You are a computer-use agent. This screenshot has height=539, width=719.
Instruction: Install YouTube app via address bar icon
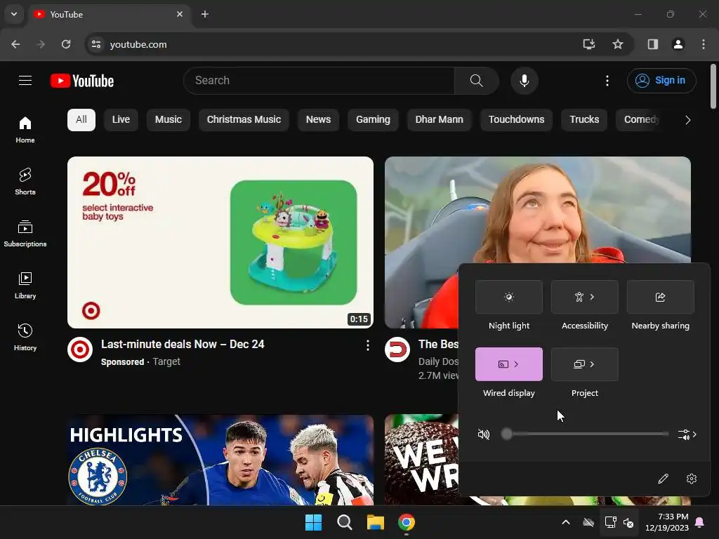point(589,44)
